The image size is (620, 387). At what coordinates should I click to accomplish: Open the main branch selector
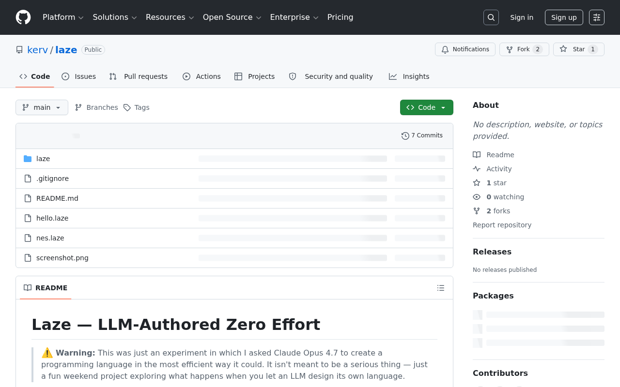tap(42, 107)
